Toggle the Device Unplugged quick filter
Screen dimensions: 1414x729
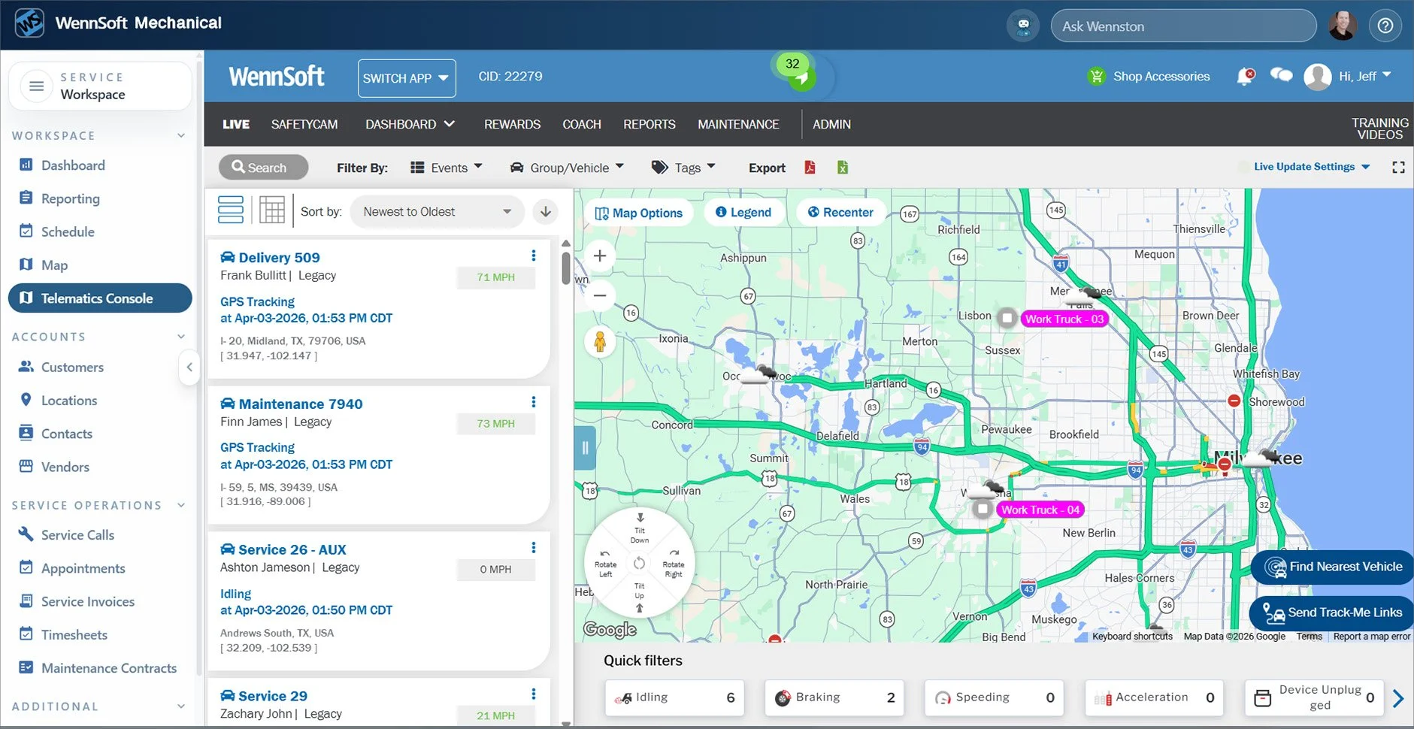[1315, 697]
